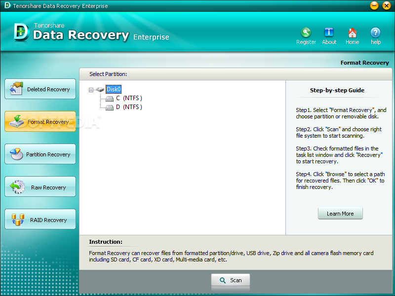Click the Format Recovery title at top right

364,63
